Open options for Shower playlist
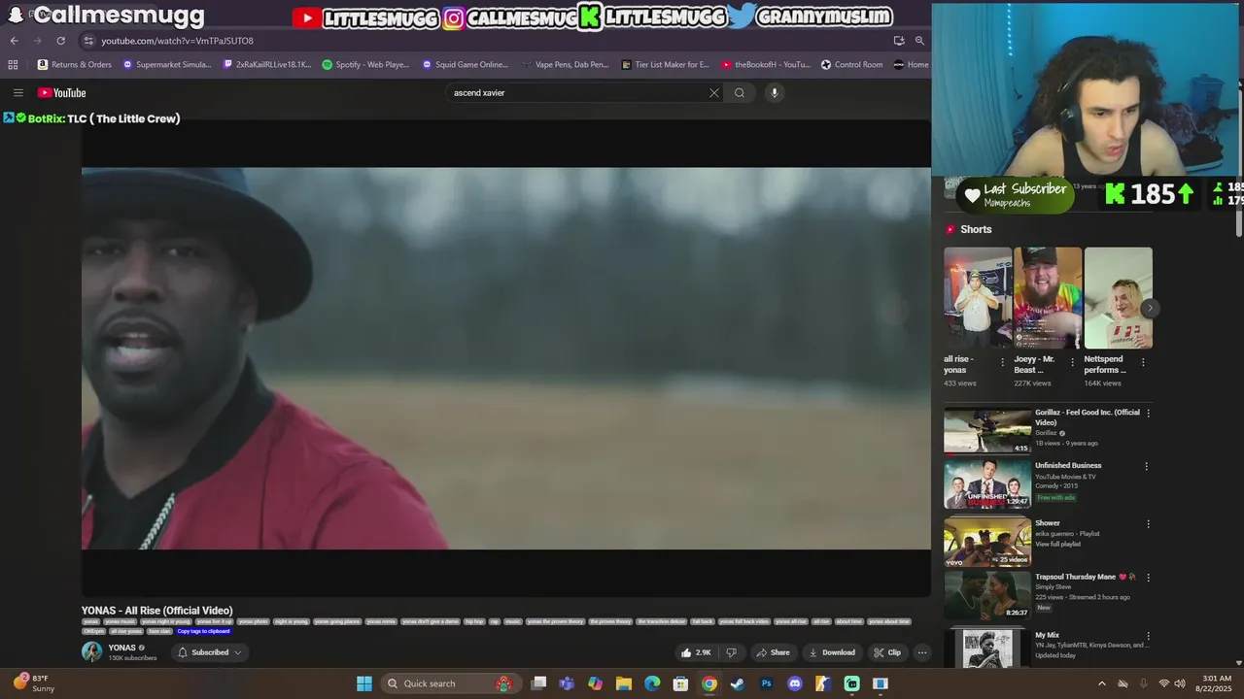1244x699 pixels. coord(1148,524)
